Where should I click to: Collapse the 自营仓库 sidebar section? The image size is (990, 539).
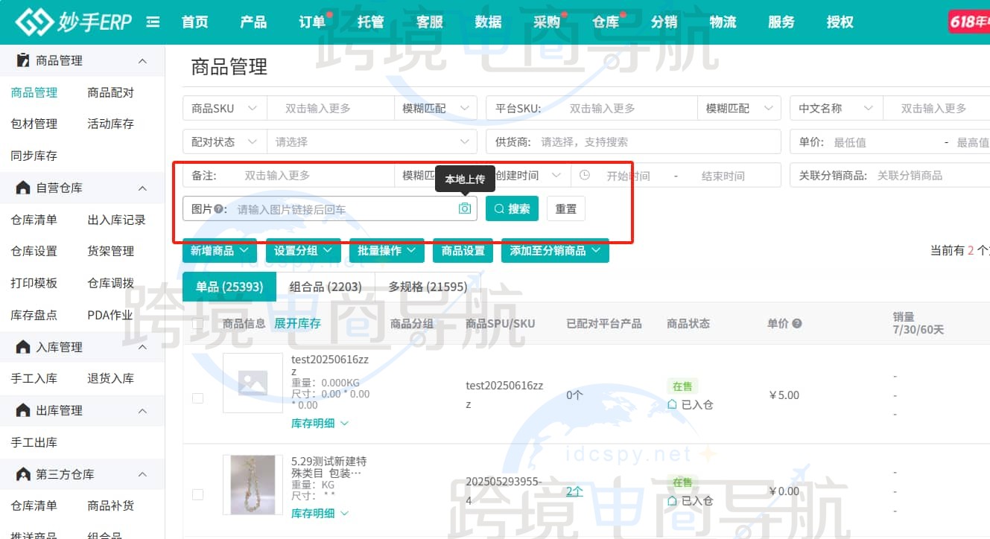click(x=142, y=188)
